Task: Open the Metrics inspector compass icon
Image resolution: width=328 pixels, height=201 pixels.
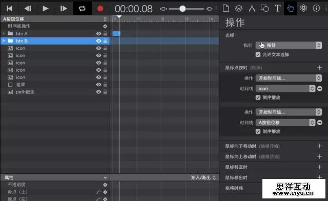Action: coord(252,8)
